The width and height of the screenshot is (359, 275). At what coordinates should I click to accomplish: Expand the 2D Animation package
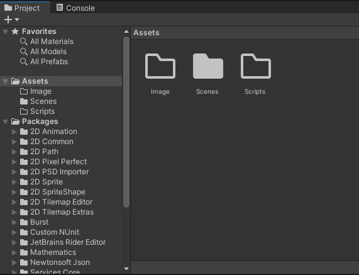pos(14,132)
